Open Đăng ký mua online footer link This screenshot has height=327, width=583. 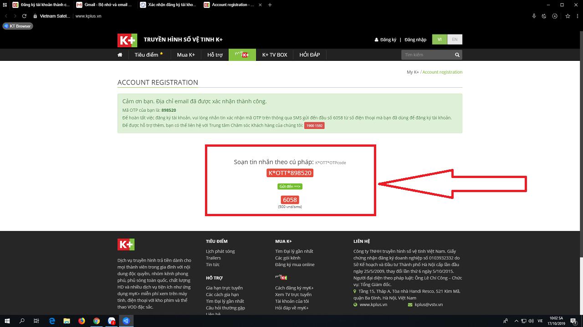click(295, 265)
